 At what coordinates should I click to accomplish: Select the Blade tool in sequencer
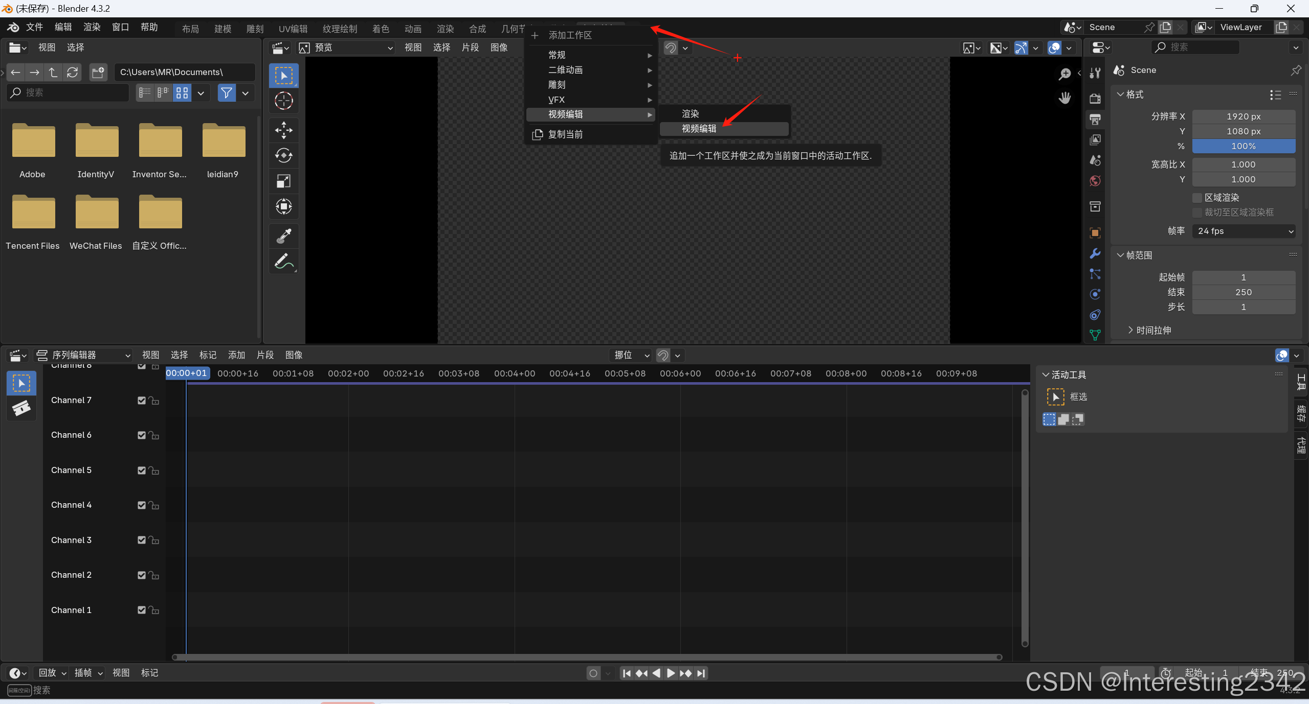21,408
